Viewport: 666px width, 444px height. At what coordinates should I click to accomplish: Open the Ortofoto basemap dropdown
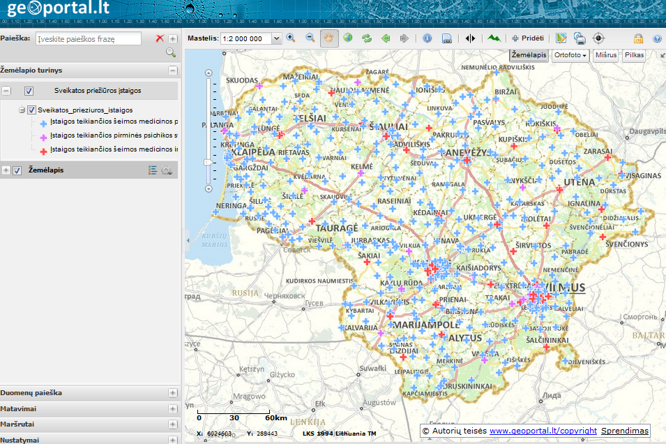[x=570, y=55]
